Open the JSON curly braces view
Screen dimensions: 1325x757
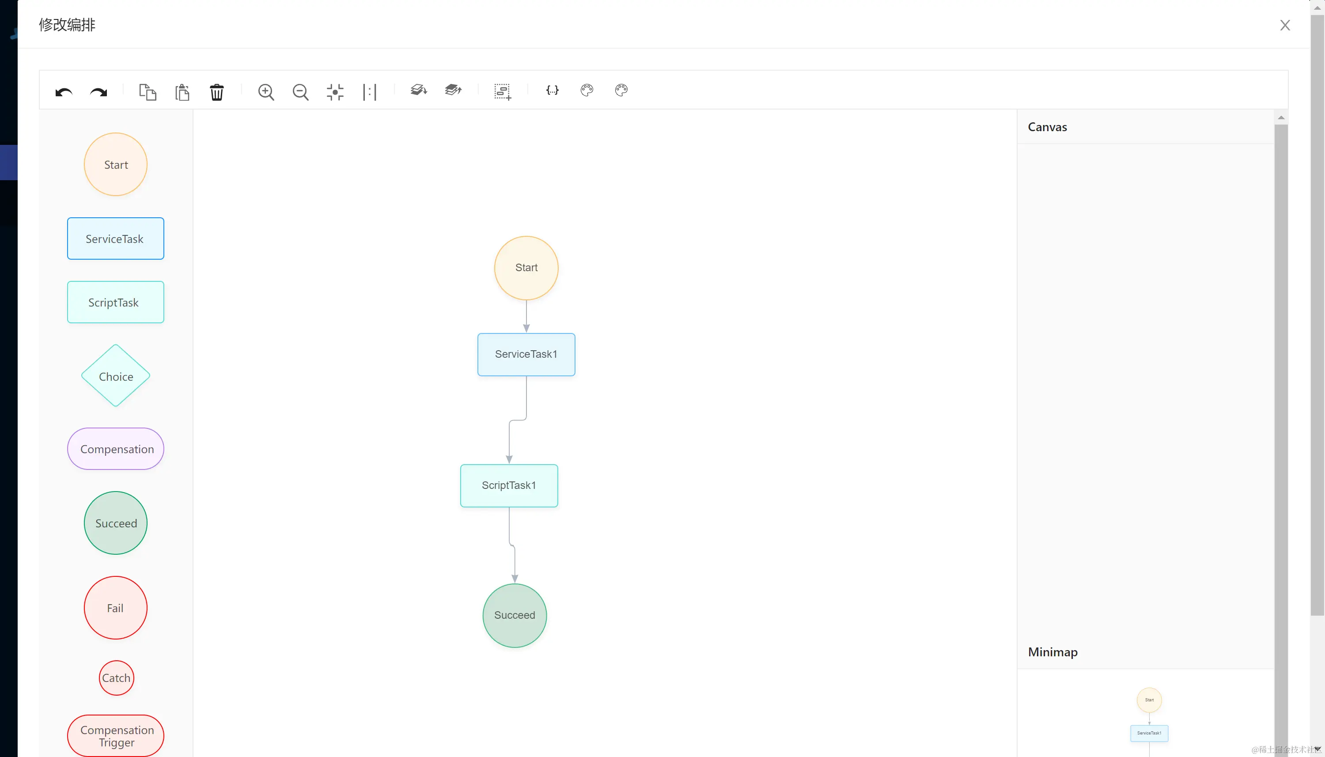552,90
